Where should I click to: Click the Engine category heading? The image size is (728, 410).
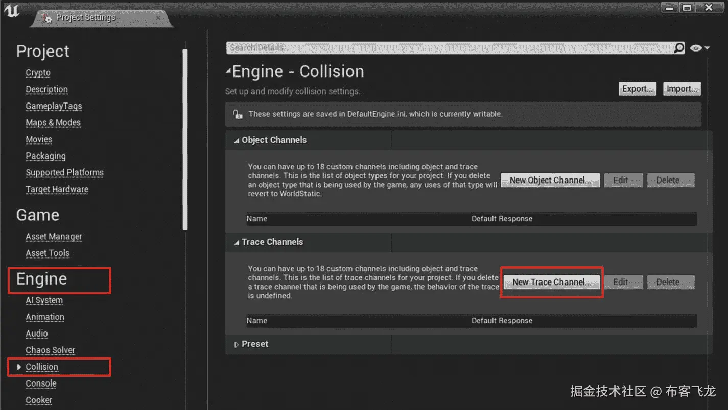[x=42, y=279]
